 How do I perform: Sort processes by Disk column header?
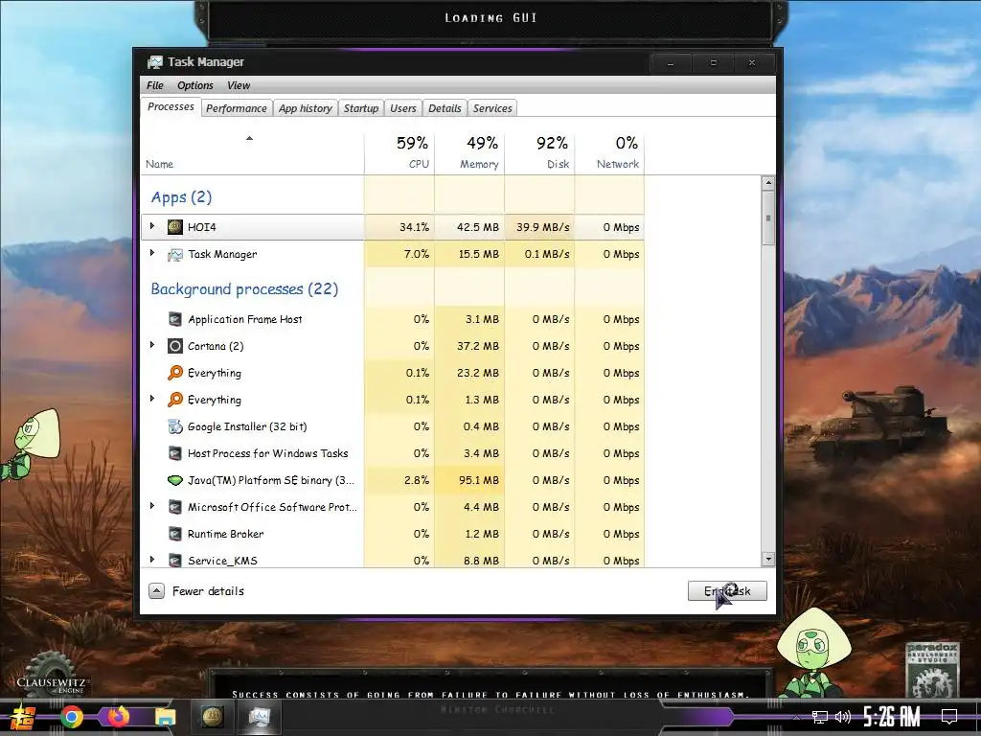coord(539,152)
